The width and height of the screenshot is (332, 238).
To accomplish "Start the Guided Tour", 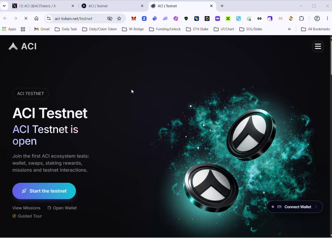I will (x=27, y=216).
